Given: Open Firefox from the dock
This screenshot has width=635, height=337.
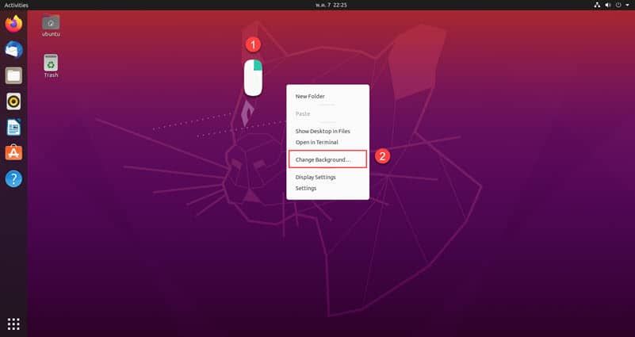Looking at the screenshot, I should click(x=13, y=24).
